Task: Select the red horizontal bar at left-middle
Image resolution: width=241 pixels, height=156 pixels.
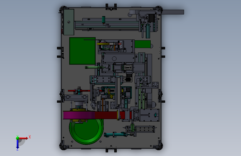Action: tap(79, 90)
